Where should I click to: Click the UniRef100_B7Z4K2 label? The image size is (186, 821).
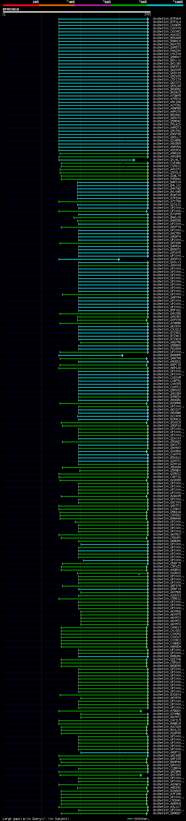coord(167,333)
